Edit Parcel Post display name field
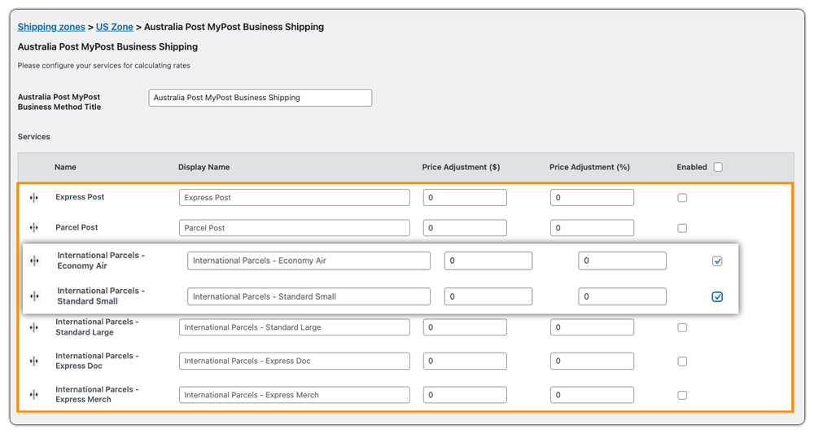The image size is (814, 434). tap(295, 228)
